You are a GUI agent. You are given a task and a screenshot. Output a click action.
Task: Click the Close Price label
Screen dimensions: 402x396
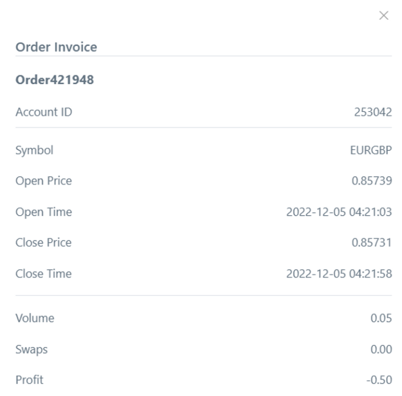coord(43,243)
